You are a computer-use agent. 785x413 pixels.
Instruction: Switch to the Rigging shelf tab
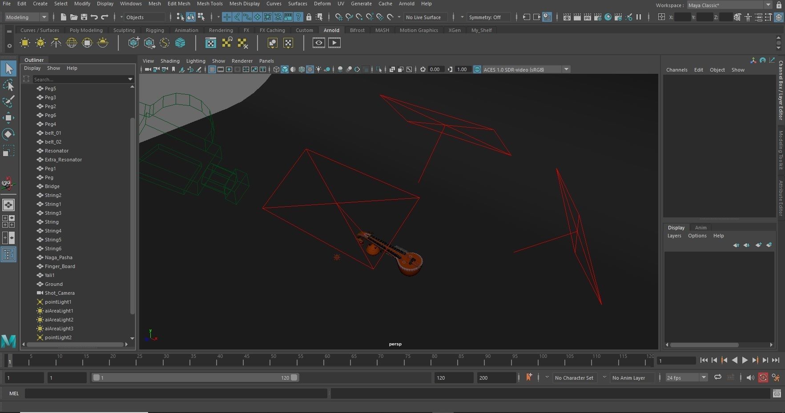tap(155, 30)
